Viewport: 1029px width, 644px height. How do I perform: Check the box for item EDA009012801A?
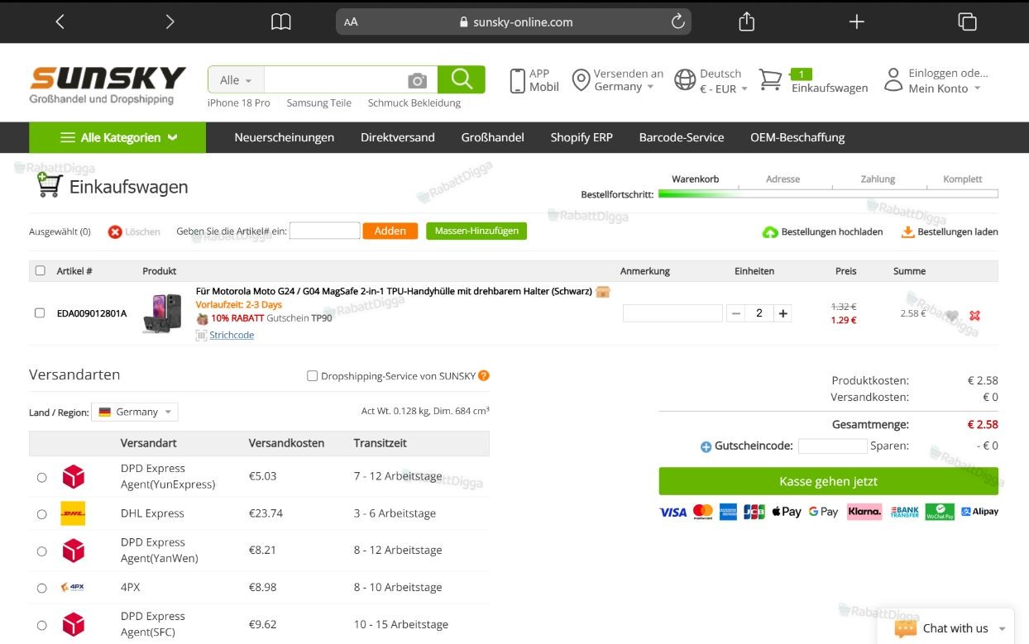[40, 312]
